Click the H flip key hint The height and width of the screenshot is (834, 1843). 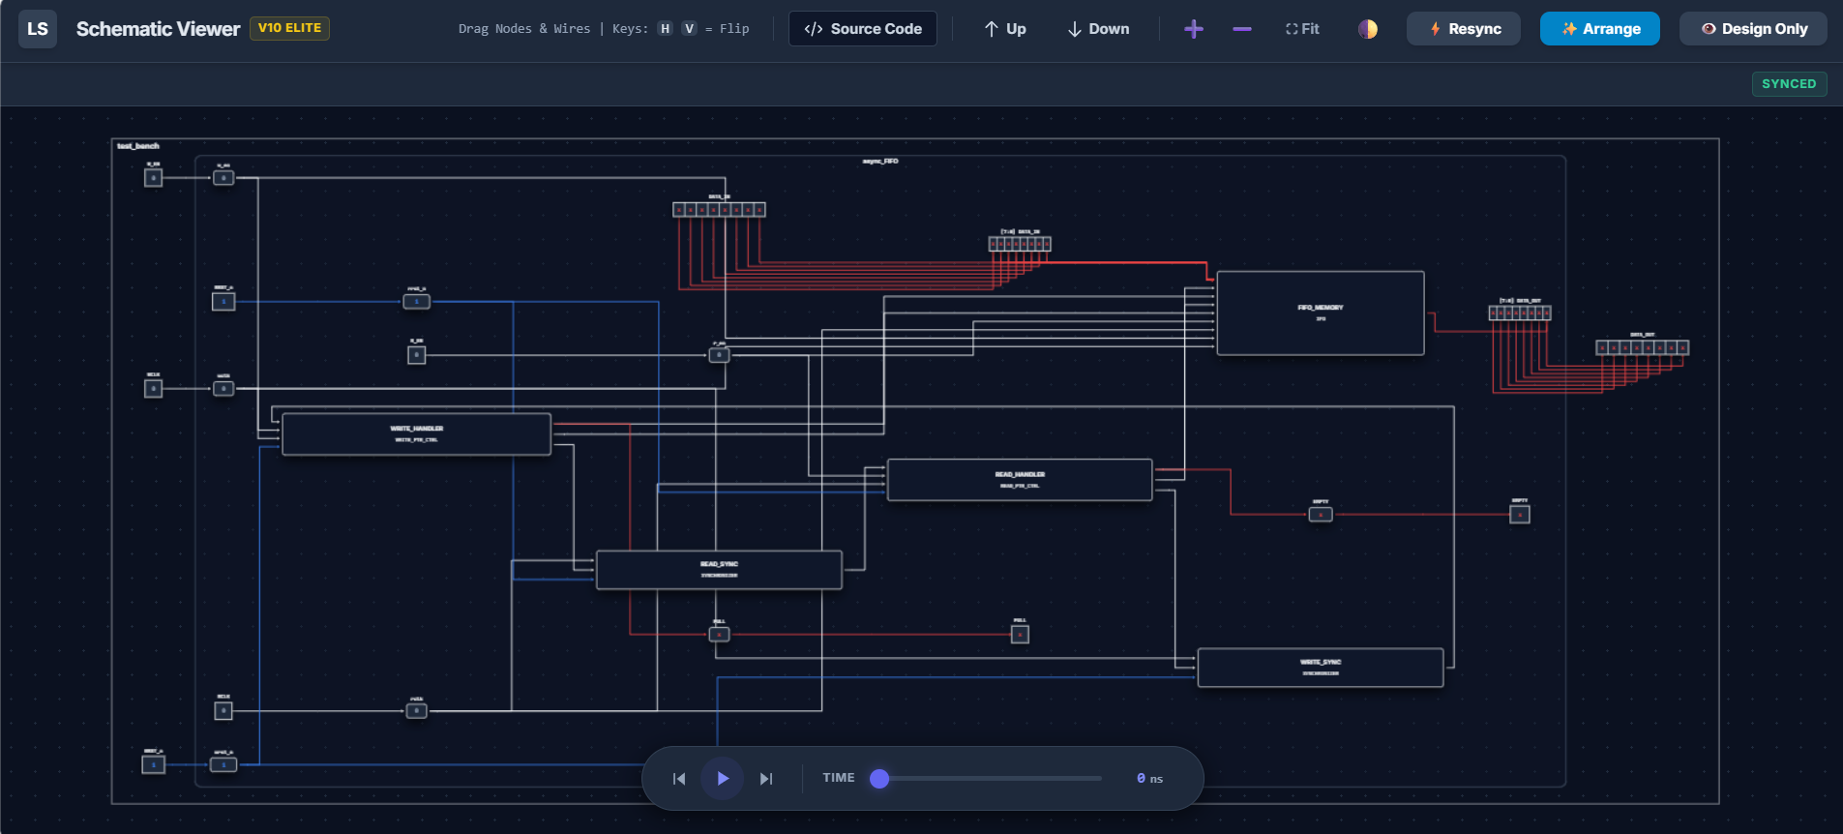665,29
